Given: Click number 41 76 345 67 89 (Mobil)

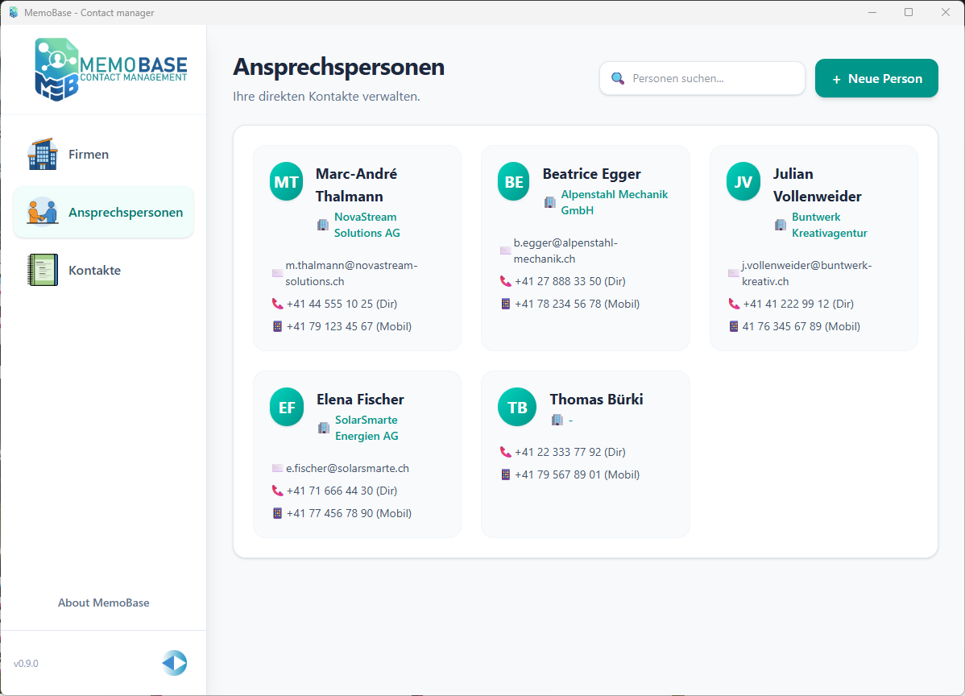Looking at the screenshot, I should click(801, 326).
